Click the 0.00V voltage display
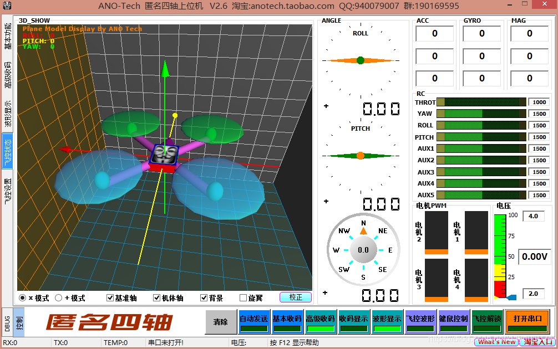Image resolution: width=558 pixels, height=349 pixels. tap(535, 256)
